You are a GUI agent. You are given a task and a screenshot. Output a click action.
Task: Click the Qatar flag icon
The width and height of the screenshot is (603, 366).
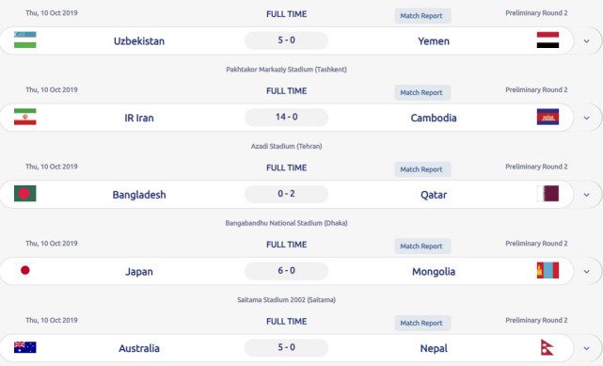(x=547, y=194)
